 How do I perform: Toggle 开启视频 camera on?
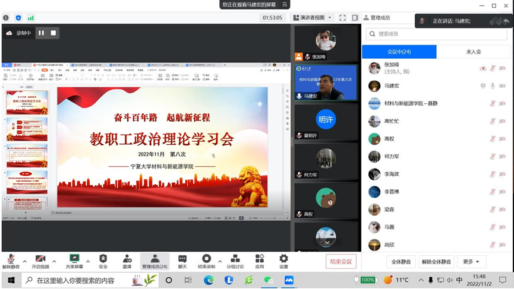point(40,259)
